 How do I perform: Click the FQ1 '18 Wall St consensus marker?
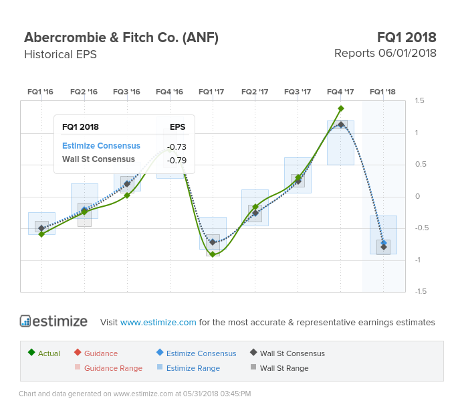pyautogui.click(x=384, y=247)
